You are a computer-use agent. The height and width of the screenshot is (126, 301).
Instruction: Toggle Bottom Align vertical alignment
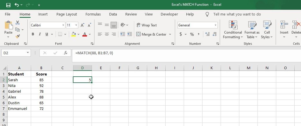(114, 25)
